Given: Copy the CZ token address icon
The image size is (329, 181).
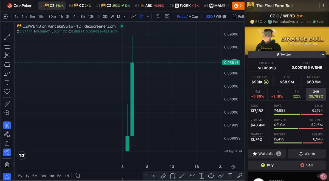Looking at the screenshot, I should tap(277, 16).
